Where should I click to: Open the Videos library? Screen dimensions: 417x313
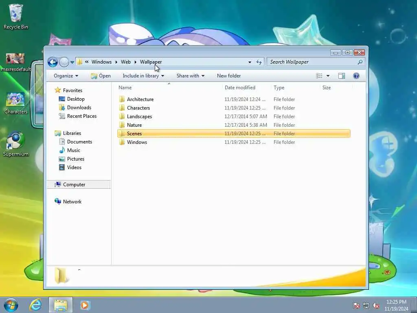pos(70,168)
